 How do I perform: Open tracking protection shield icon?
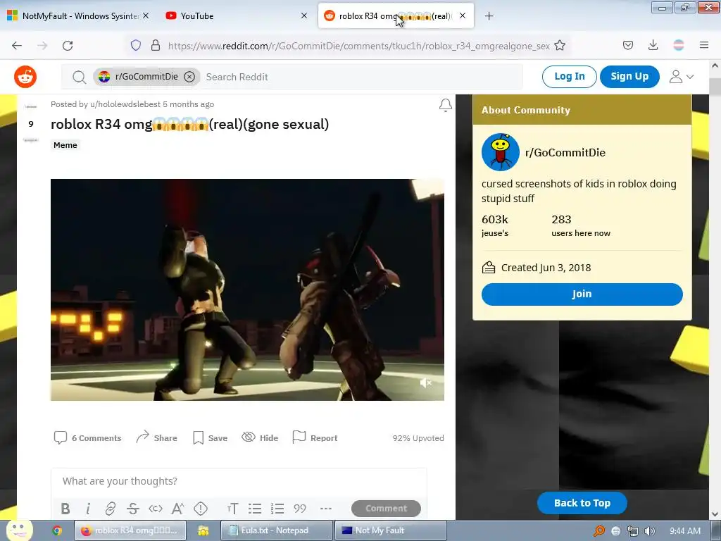click(x=136, y=45)
